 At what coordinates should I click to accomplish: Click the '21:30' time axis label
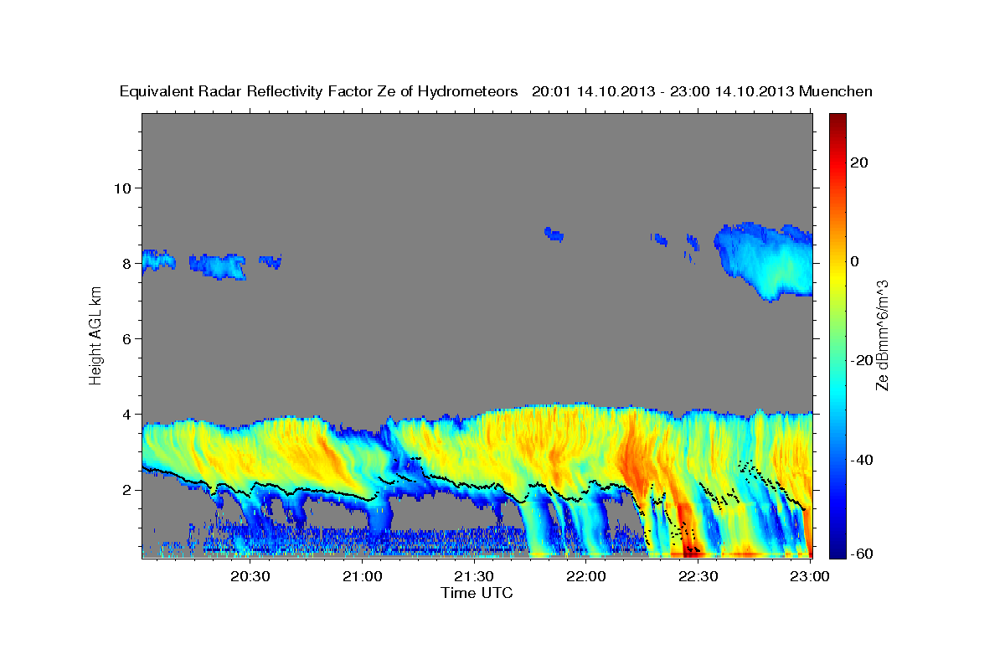(474, 576)
